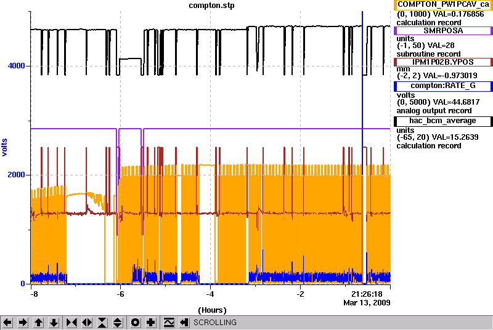This screenshot has height=330, width=493.
Task: Click the y-axis tick label 4000
Action: click(x=17, y=66)
